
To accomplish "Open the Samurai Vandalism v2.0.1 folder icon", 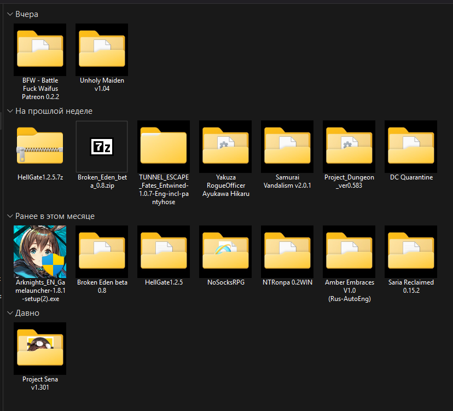I will (x=287, y=146).
